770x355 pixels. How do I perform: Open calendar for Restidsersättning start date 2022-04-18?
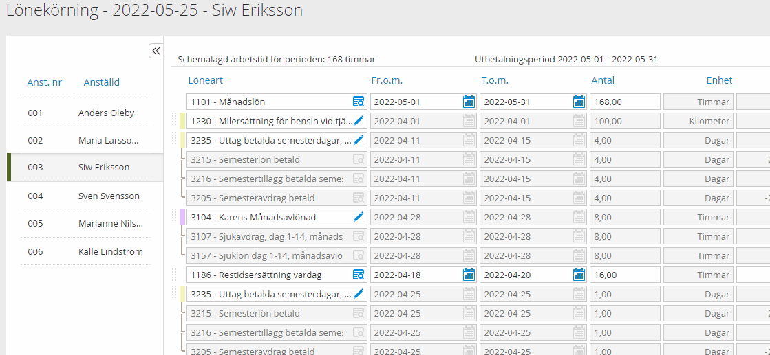(469, 275)
